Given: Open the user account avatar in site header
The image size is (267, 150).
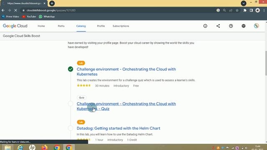Looking at the screenshot, I should pos(257,26).
